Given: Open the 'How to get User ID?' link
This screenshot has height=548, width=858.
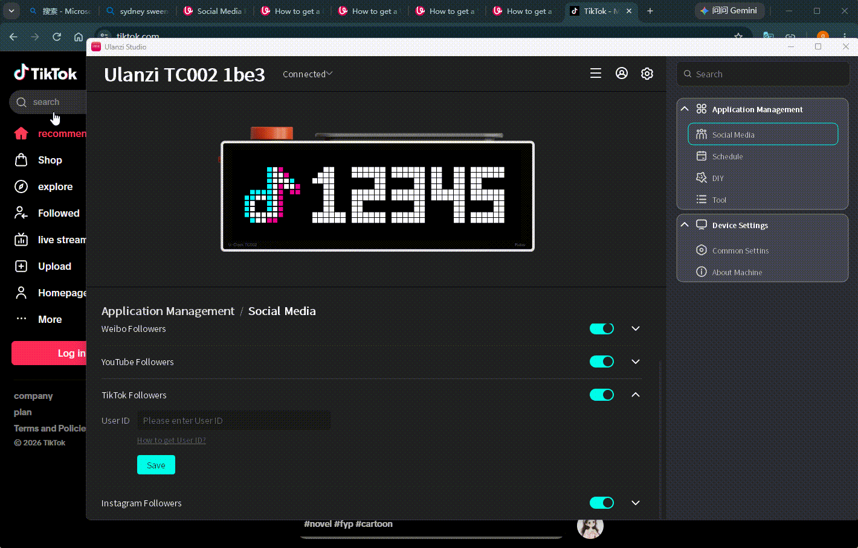Looking at the screenshot, I should click(x=171, y=440).
